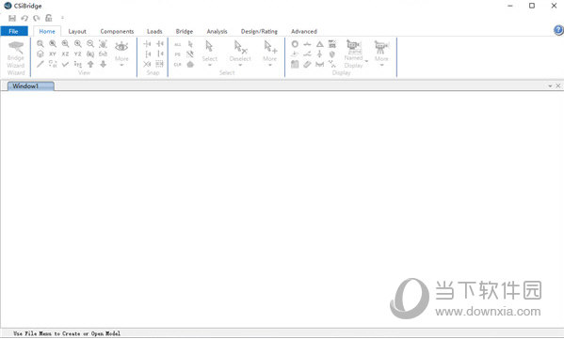This screenshot has height=339, width=564.
Task: Switch to the Components ribbon tab
Action: (117, 31)
